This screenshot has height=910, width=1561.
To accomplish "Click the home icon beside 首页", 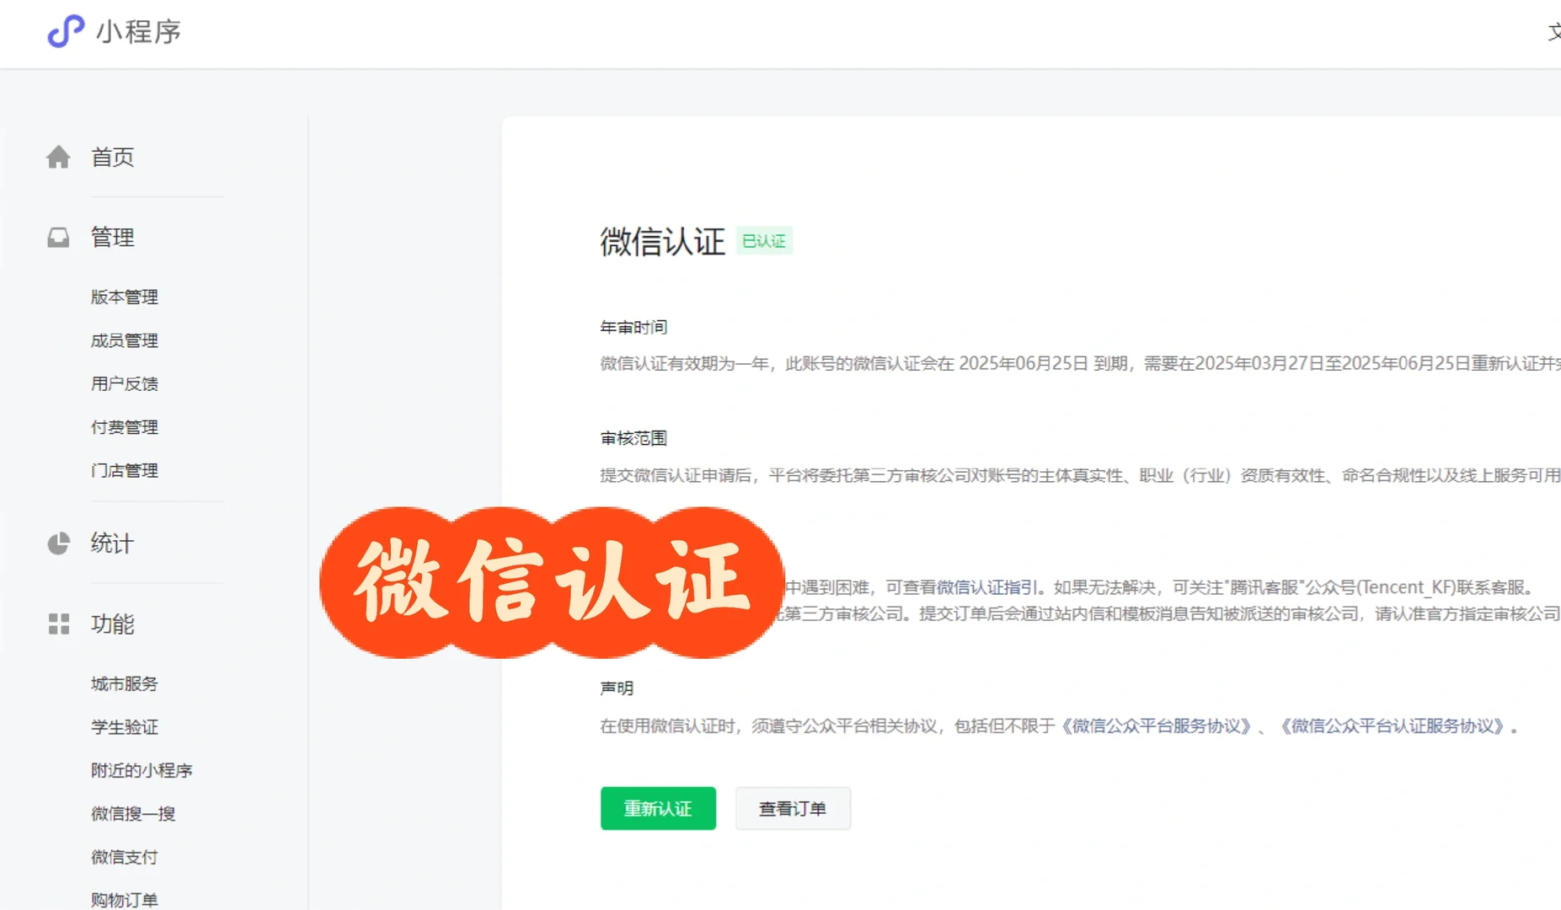I will (x=57, y=157).
